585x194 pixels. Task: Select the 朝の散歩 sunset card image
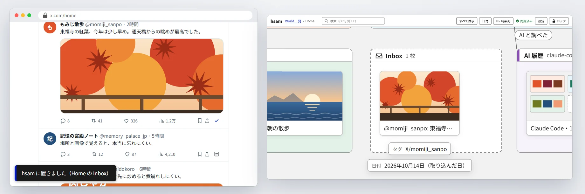coord(305,96)
